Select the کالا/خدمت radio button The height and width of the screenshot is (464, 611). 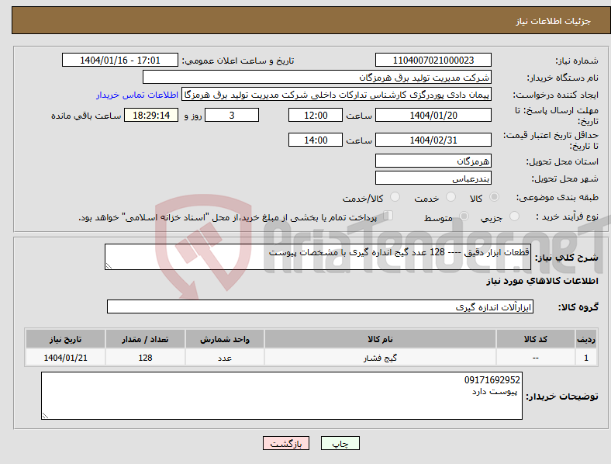395,197
